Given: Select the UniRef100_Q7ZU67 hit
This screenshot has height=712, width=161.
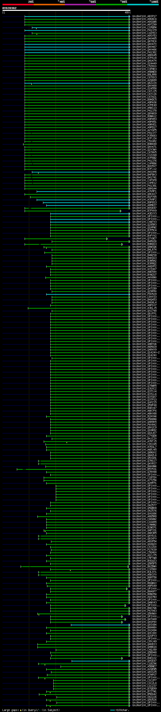Looking at the screenshot, I should 144,269.
